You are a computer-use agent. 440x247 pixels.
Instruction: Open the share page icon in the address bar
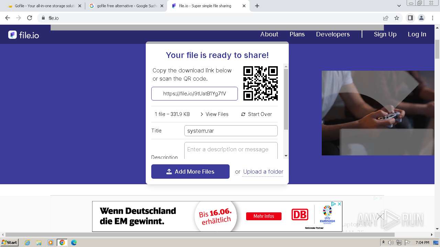386,18
